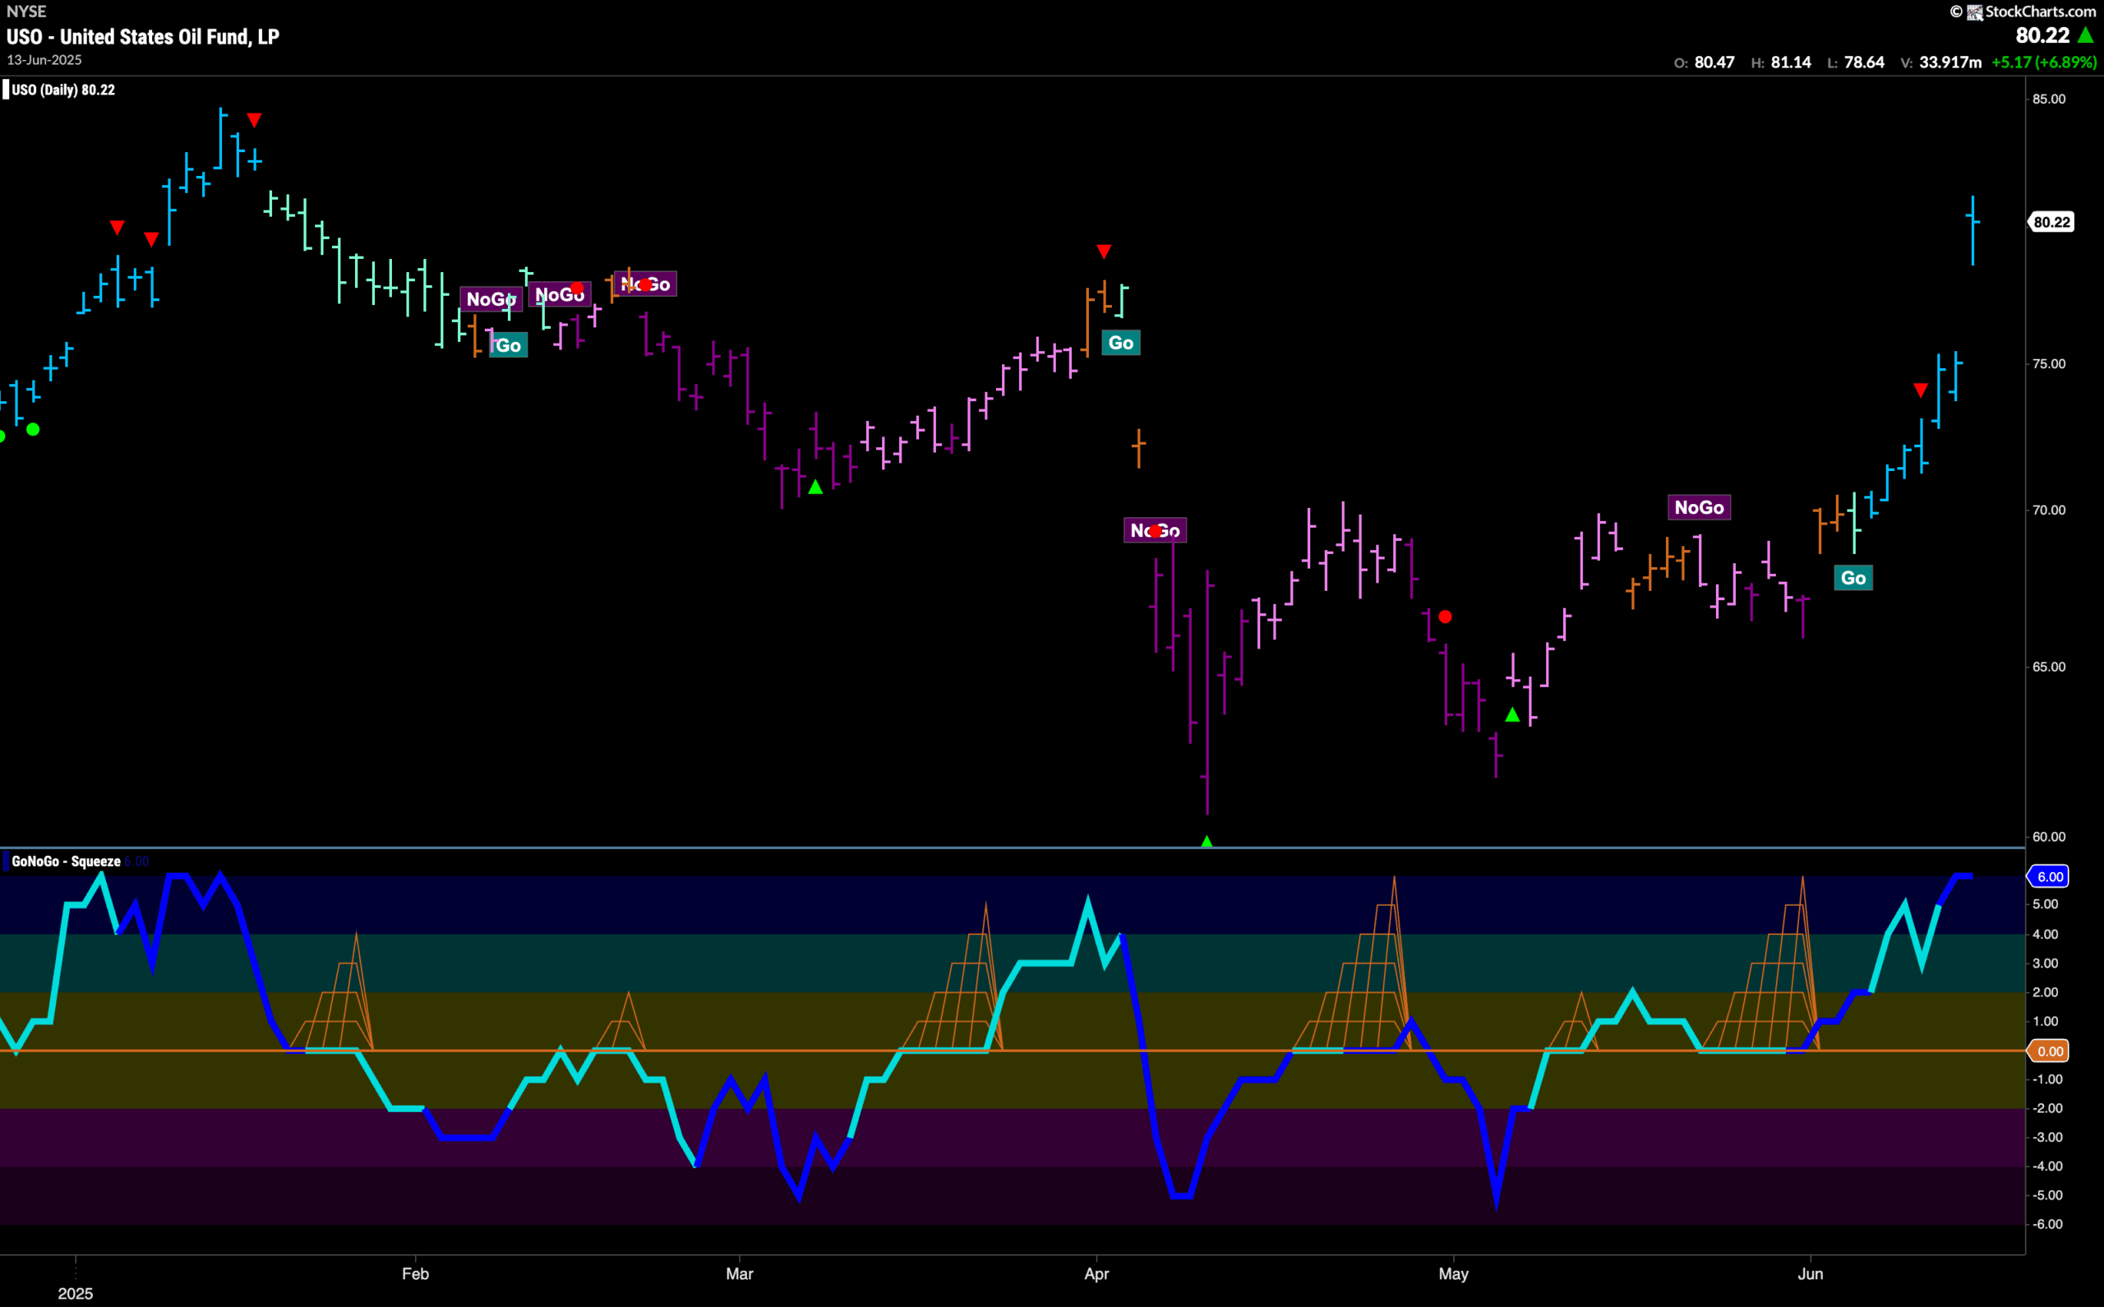This screenshot has width=2104, height=1307.
Task: Click the green up-triangle in early March
Action: [x=814, y=487]
